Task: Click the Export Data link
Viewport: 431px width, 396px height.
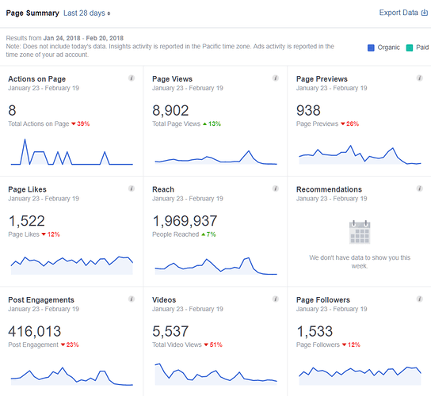Action: [399, 13]
